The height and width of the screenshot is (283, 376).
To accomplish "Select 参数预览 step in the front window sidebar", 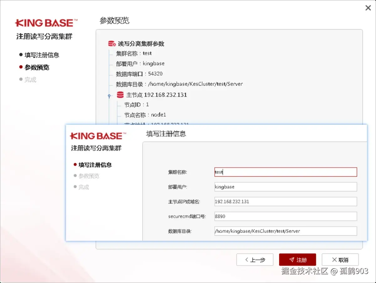I will (86, 176).
